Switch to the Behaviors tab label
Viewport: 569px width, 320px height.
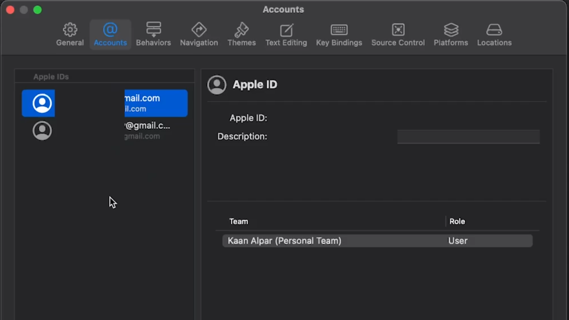tap(154, 43)
